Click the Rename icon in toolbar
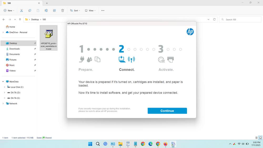Image resolution: width=263 pixels, height=148 pixels. coord(46,11)
